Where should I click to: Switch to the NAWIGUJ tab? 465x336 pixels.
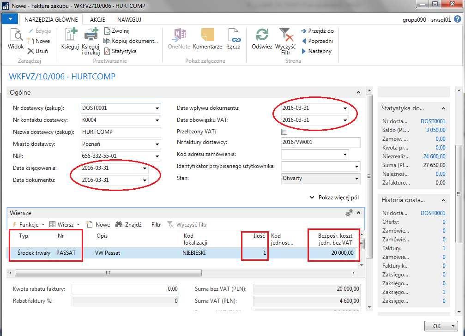click(129, 19)
